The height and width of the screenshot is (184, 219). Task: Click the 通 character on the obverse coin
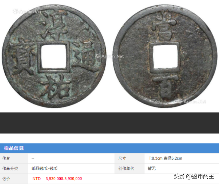(x=84, y=57)
